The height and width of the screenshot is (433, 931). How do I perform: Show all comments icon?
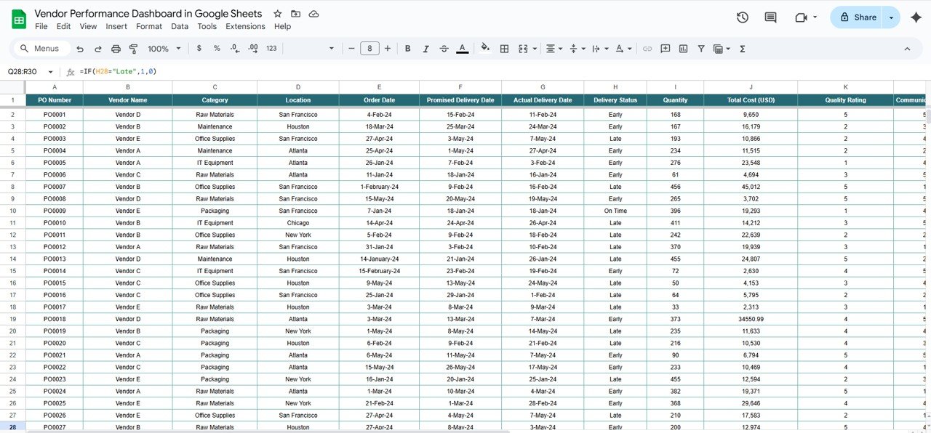770,17
